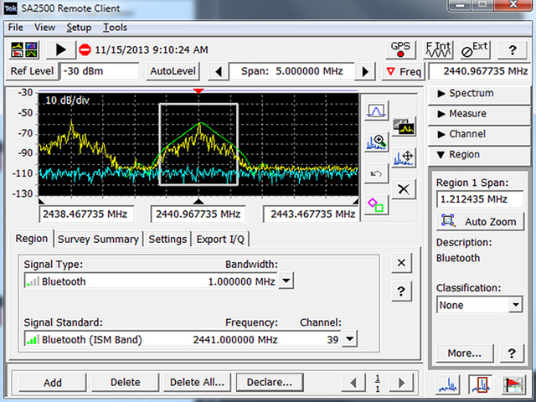Start acquisition with the play button
536x402 pixels.
pyautogui.click(x=61, y=50)
